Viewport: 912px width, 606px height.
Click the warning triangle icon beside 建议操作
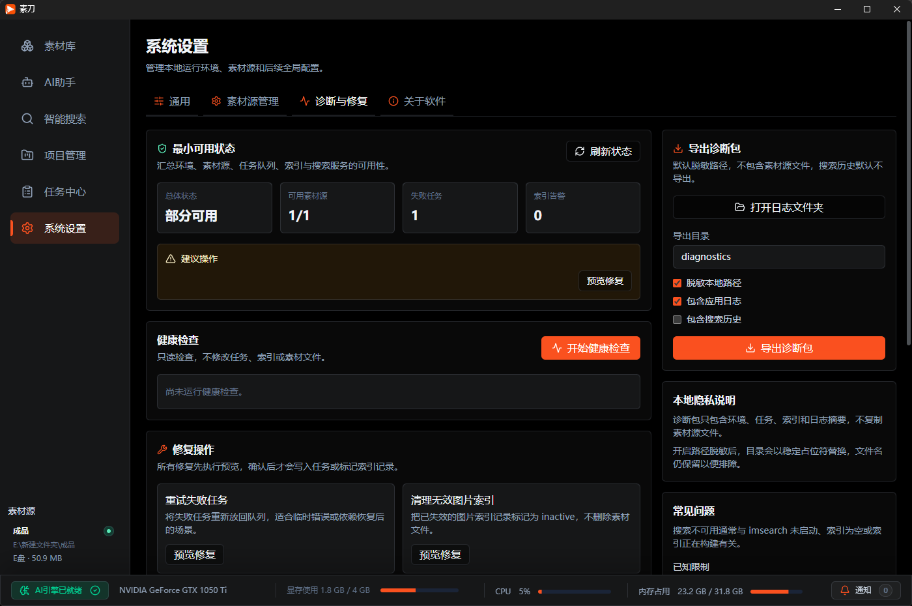[x=171, y=259]
